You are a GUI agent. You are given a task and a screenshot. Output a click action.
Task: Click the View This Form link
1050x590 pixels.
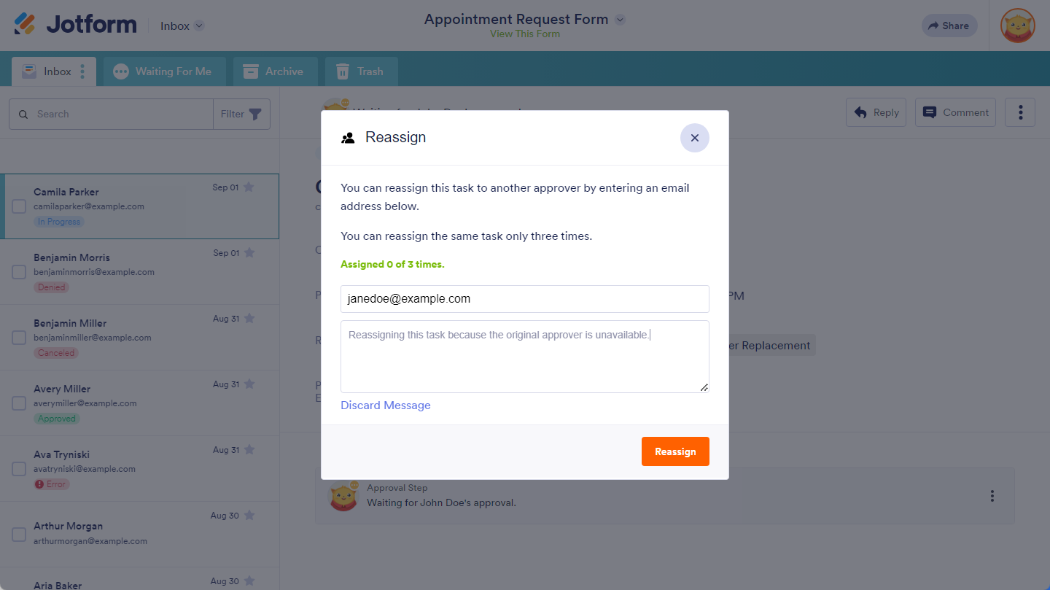click(x=524, y=34)
